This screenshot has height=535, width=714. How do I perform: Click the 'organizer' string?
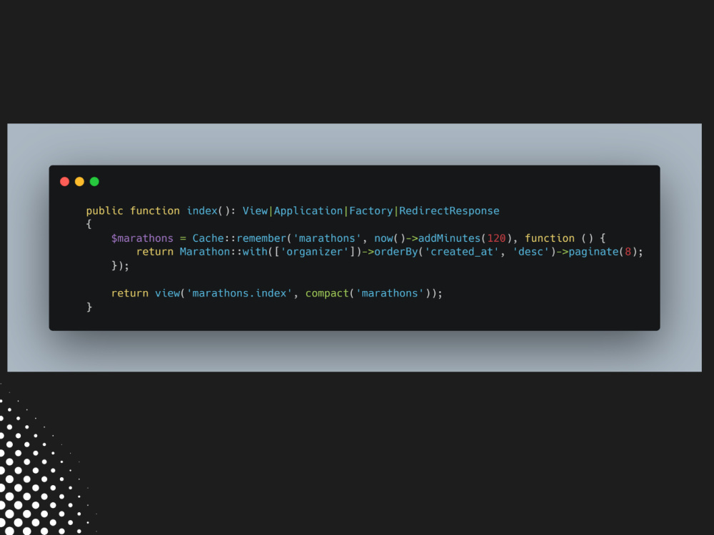click(x=314, y=252)
